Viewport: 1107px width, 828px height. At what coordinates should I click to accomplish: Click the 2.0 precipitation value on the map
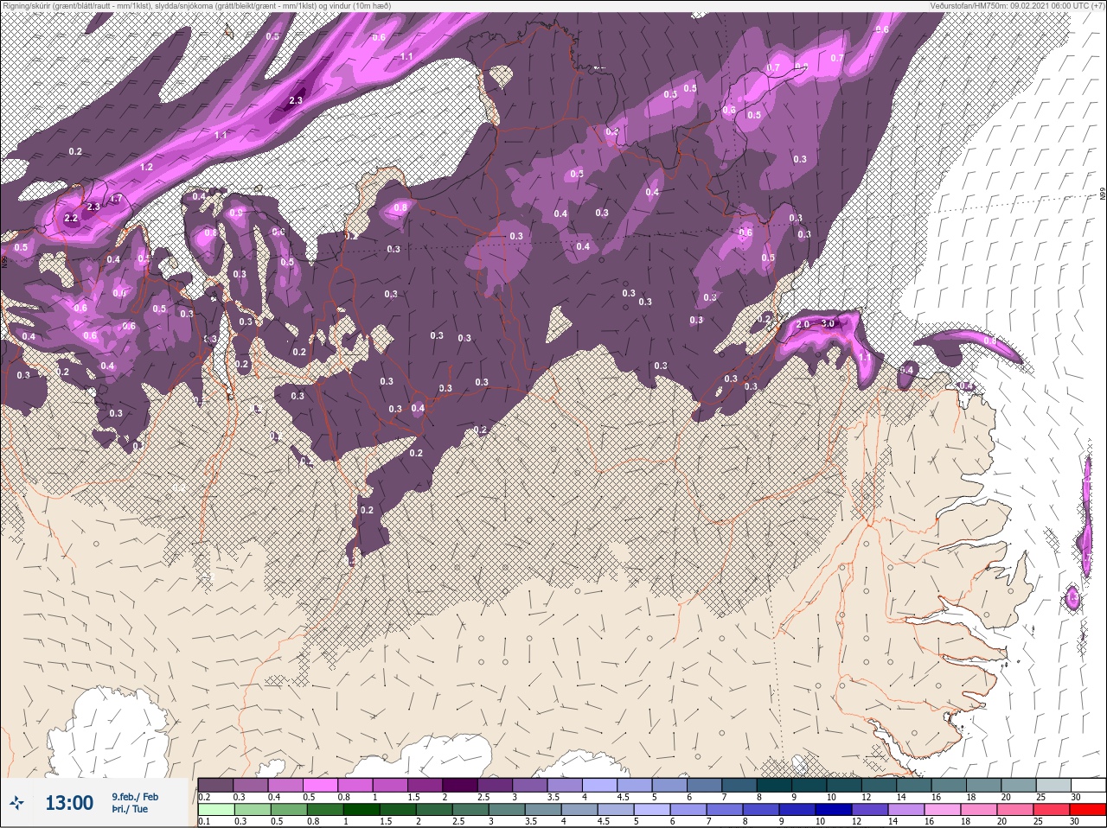[803, 325]
